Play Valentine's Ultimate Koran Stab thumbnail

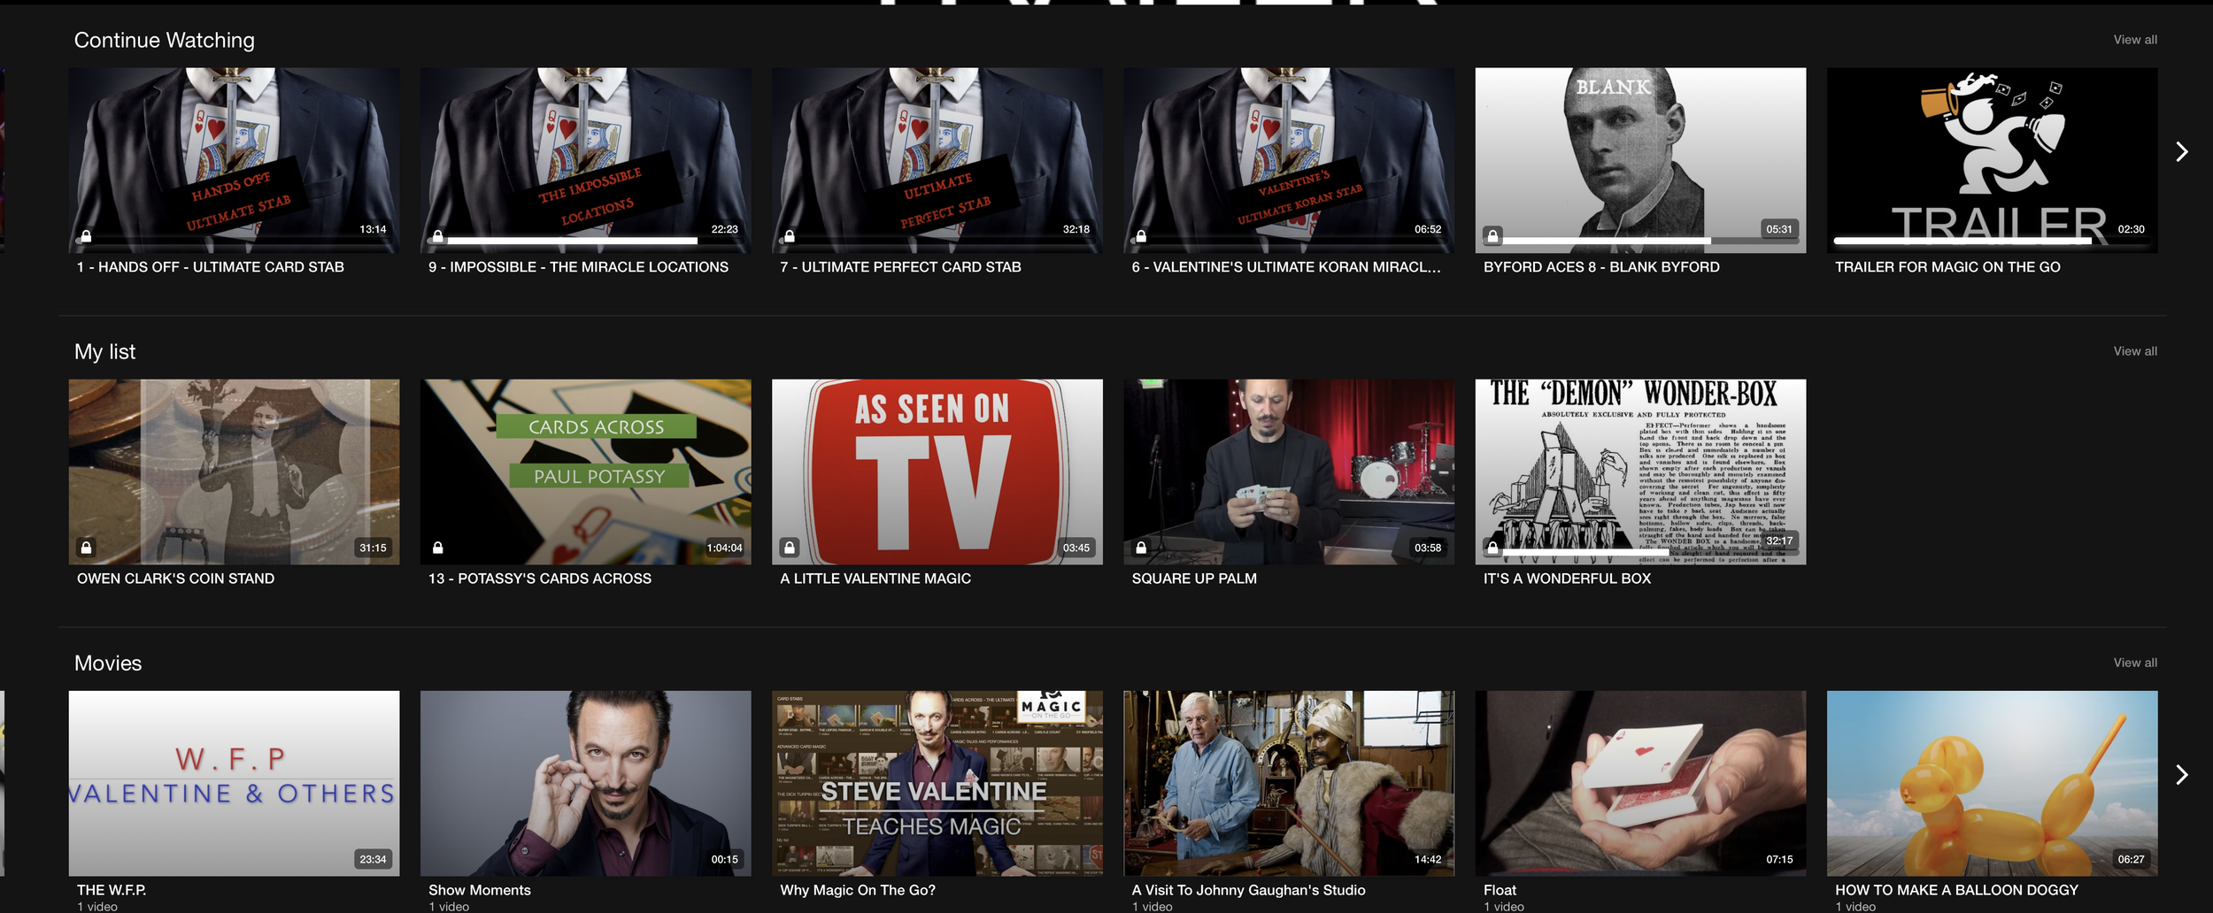pyautogui.click(x=1289, y=160)
